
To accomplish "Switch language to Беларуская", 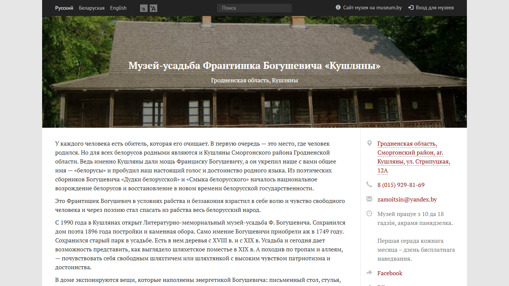I will [x=92, y=8].
